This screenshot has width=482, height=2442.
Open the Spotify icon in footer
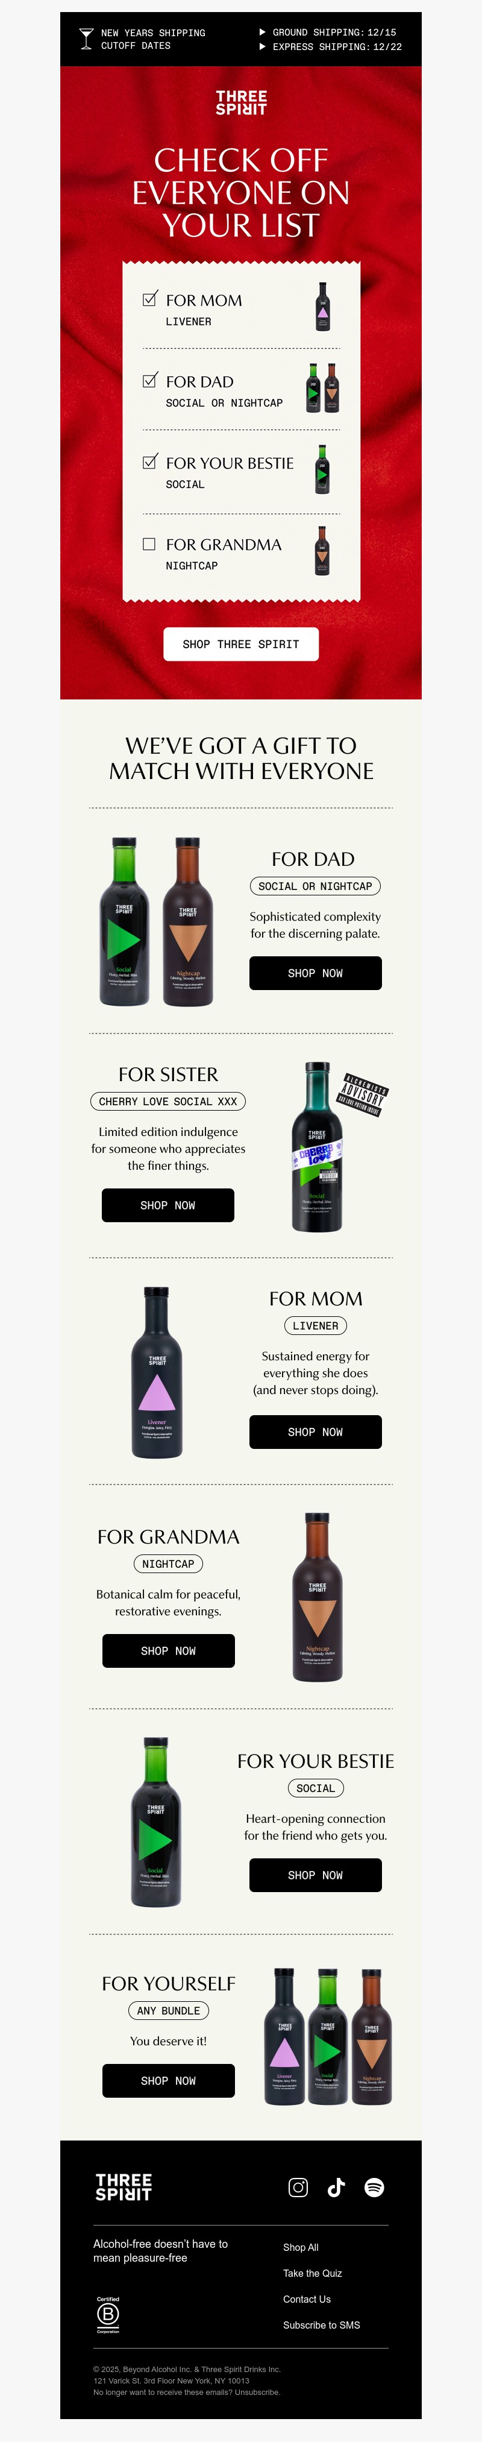[374, 2187]
